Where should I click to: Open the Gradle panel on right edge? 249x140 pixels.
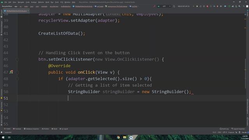(x=247, y=13)
